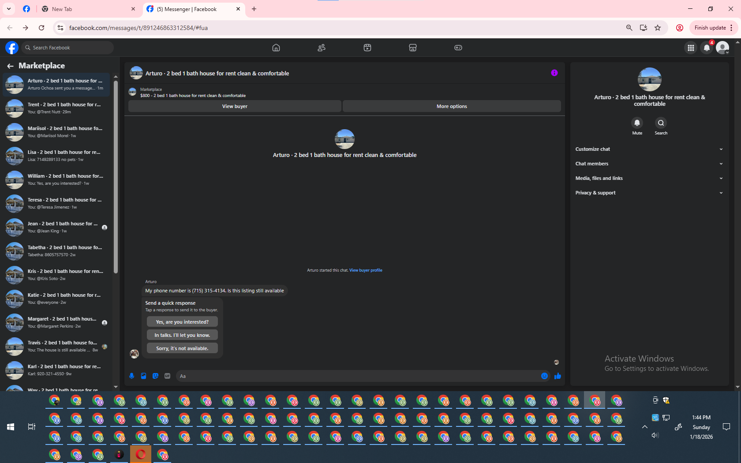Open Jean conversation in list
The image size is (741, 463).
[x=56, y=227]
